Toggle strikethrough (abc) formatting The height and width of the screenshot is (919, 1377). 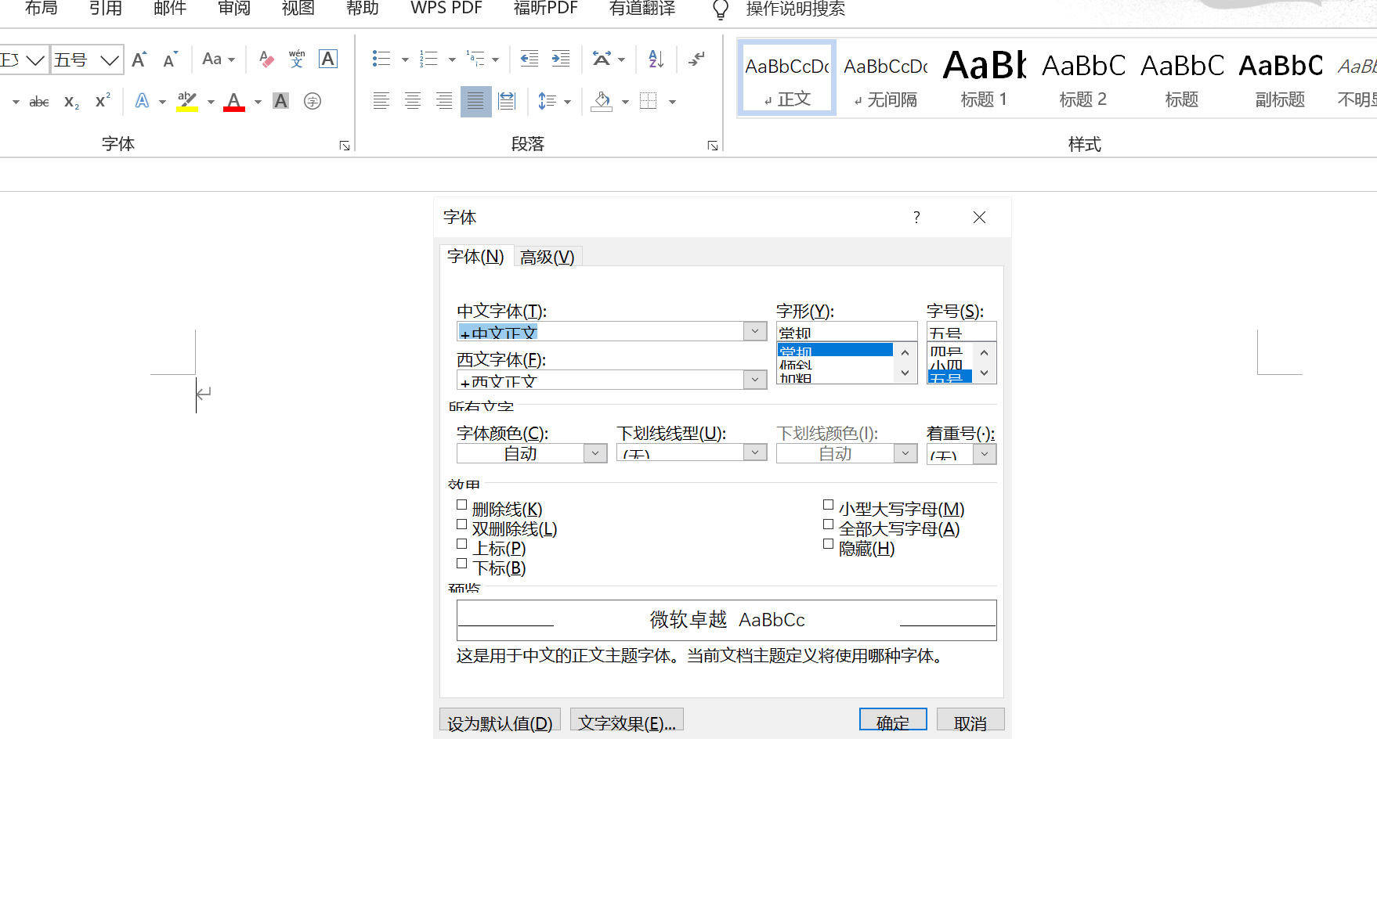click(38, 102)
